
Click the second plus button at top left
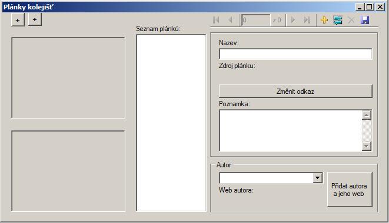pyautogui.click(x=35, y=19)
